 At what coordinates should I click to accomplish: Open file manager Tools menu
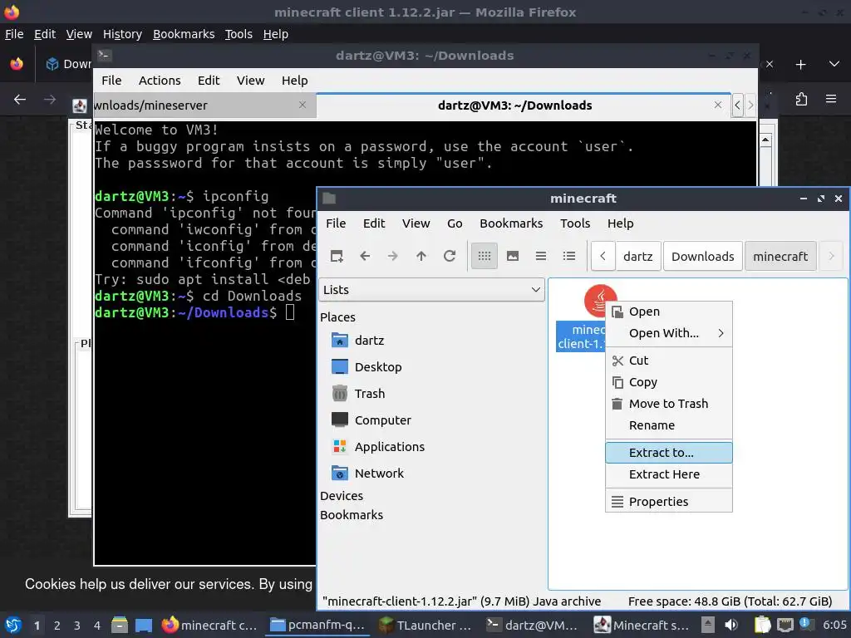pyautogui.click(x=575, y=223)
